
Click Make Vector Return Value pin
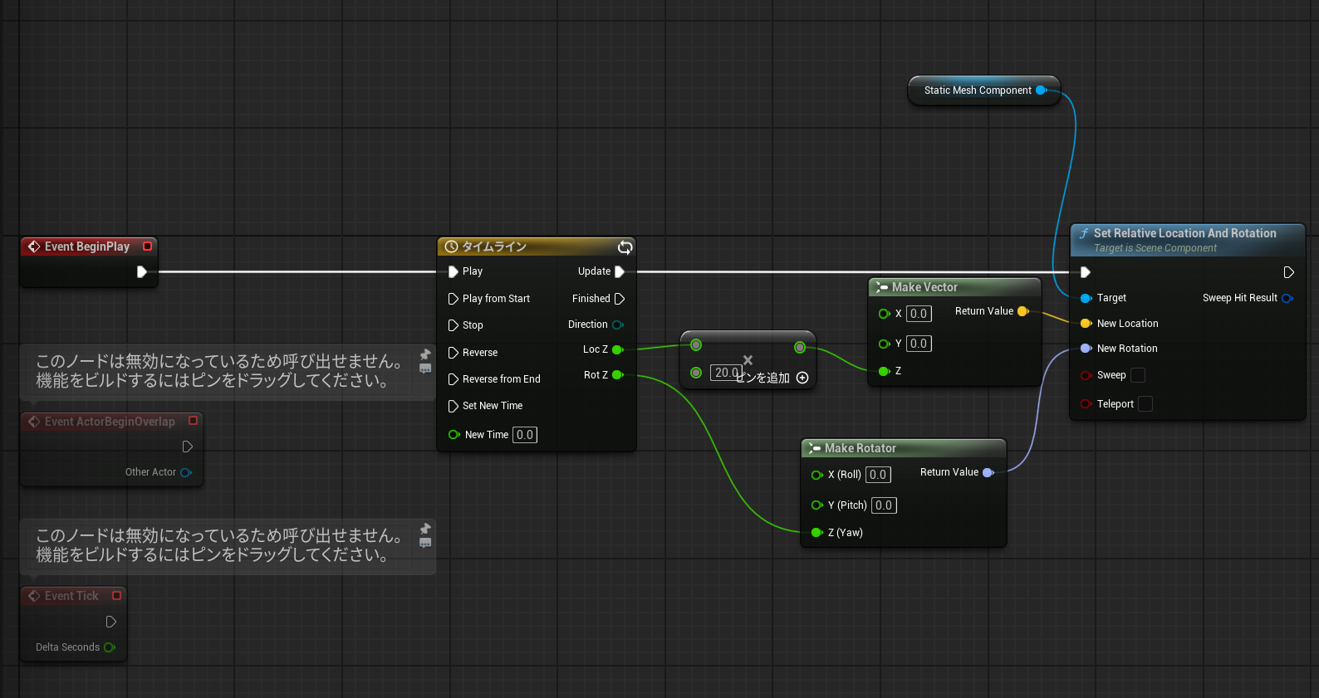coord(1023,311)
